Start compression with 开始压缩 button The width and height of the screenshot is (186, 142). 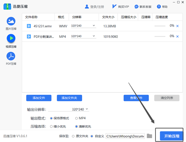(x=172, y=136)
